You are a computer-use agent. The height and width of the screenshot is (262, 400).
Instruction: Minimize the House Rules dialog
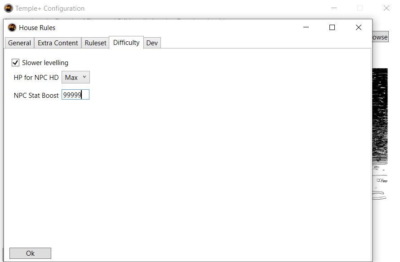click(x=306, y=28)
